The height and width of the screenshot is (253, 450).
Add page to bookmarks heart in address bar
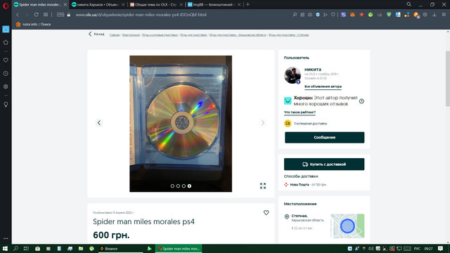[x=333, y=15]
